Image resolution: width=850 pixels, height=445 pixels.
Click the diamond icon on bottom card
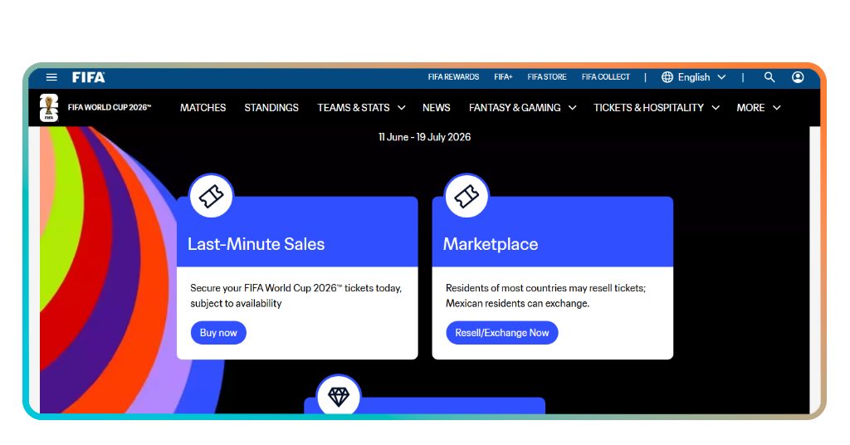339,396
